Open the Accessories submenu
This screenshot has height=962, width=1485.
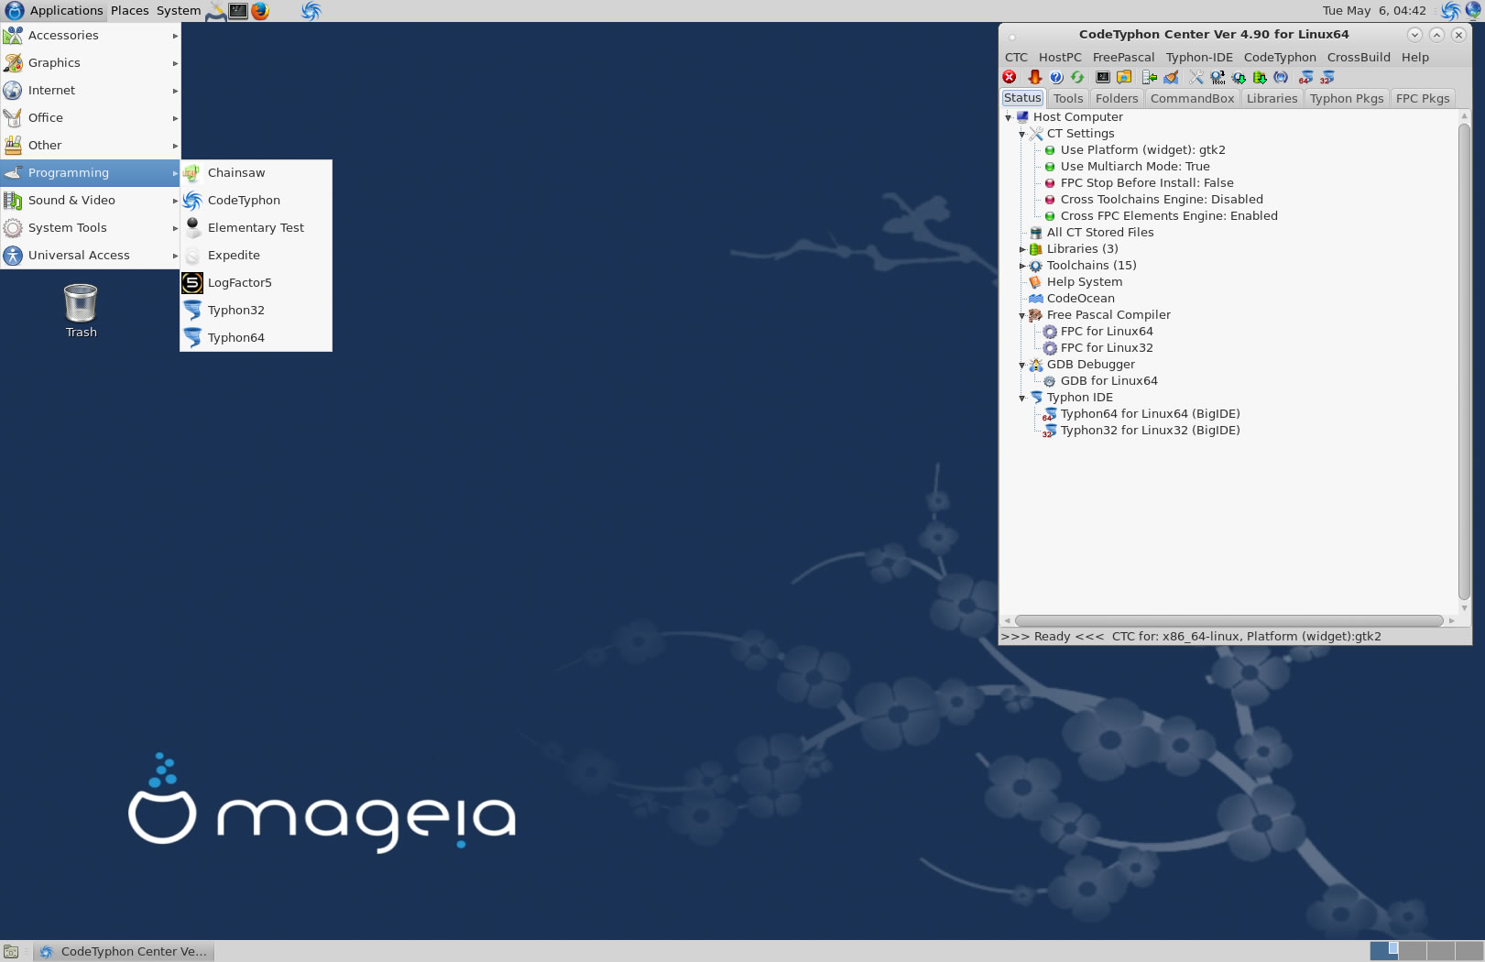click(x=91, y=35)
